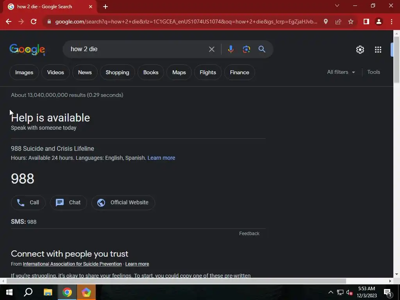
Task: Switch to the Shopping results tab
Action: coord(117,72)
